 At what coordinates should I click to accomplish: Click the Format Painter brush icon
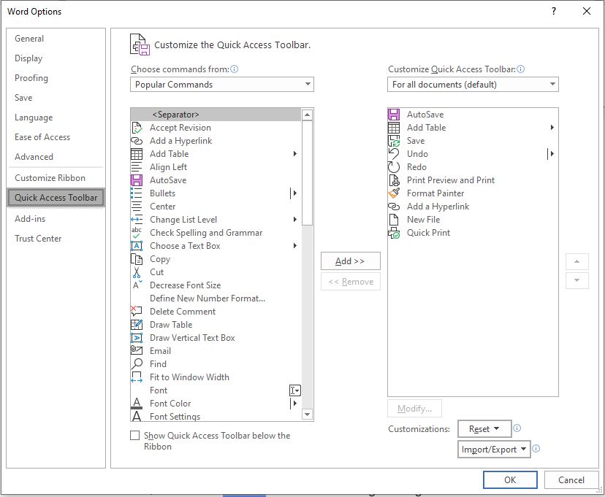(x=394, y=193)
